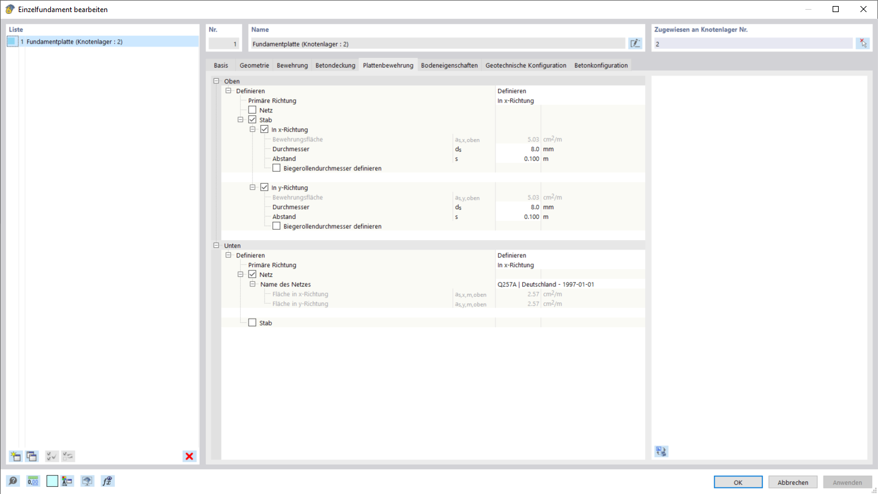Check Biegerollendurchmesser definieren for y-Richtung
Viewport: 878px width, 494px height.
pyautogui.click(x=277, y=226)
